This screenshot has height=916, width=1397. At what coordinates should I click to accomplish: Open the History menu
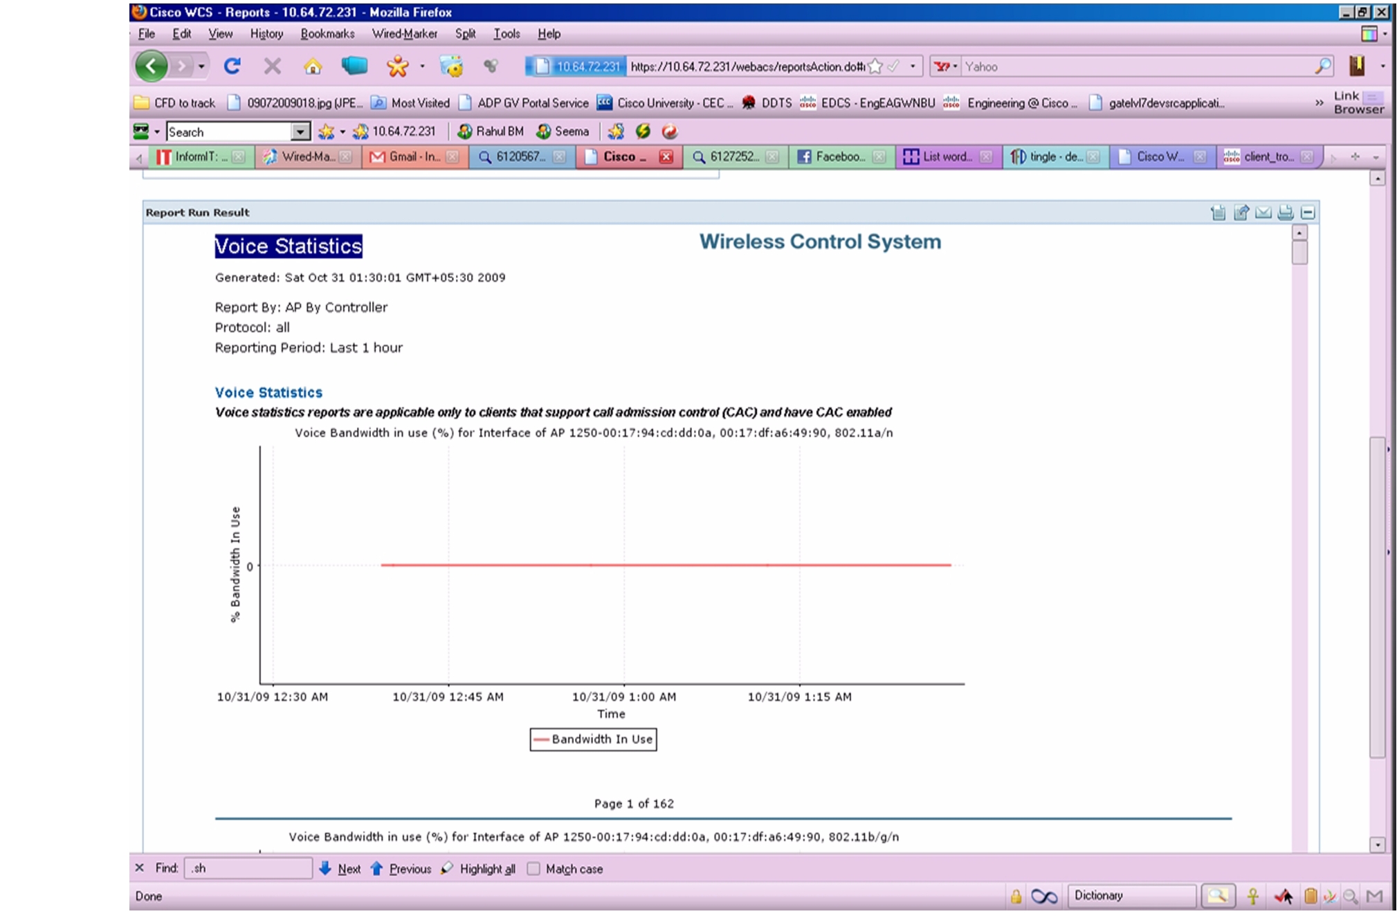click(x=266, y=33)
